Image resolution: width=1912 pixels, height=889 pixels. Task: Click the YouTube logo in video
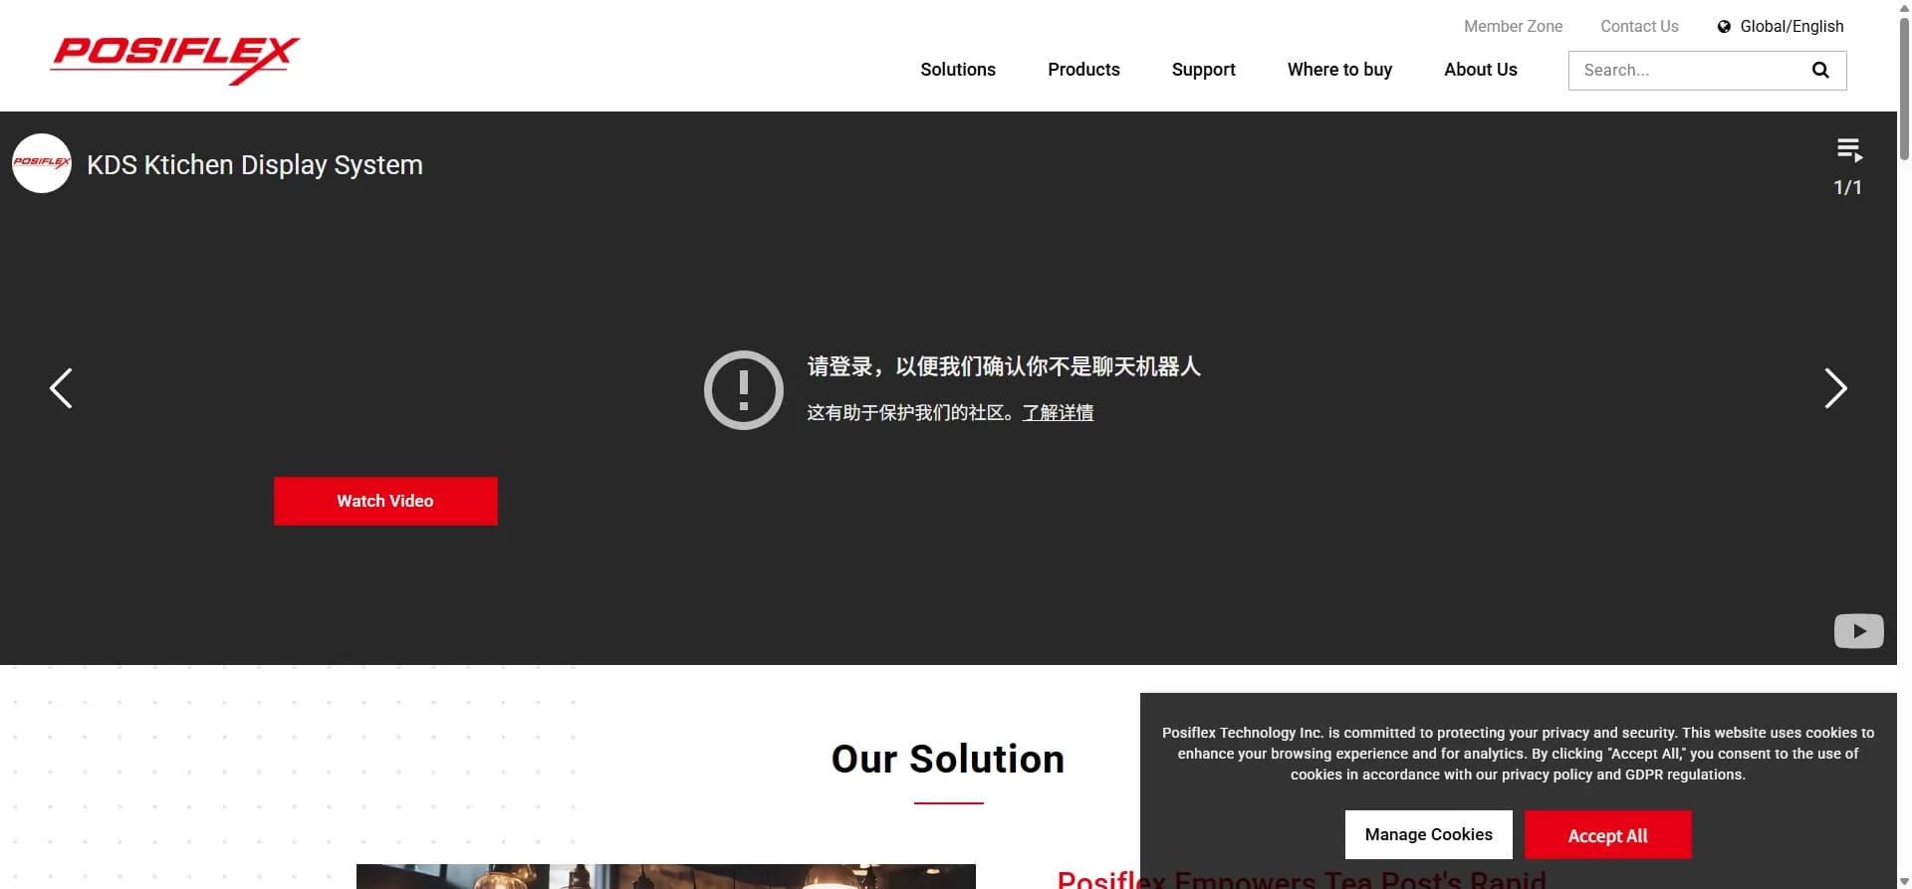1858,631
